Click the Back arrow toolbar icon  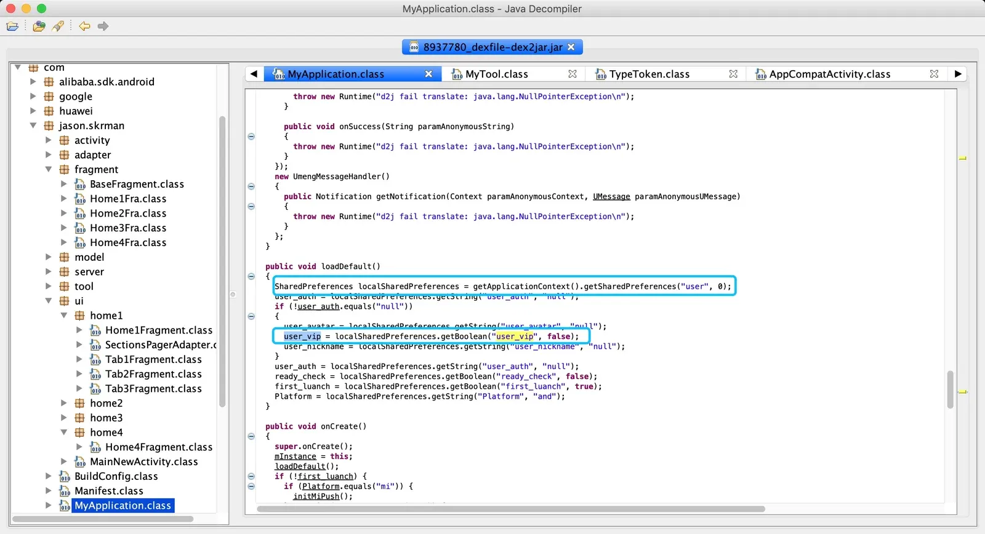[x=84, y=26]
